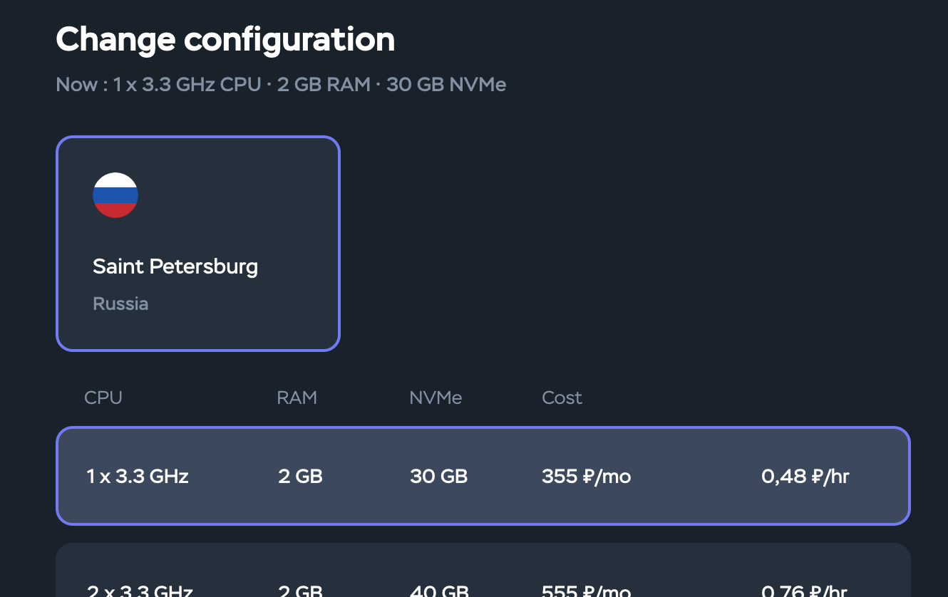
Task: Click 2 GB RAM in the selected plan
Action: [300, 476]
